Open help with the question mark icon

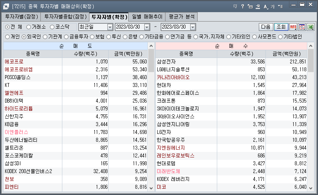coord(243,7)
